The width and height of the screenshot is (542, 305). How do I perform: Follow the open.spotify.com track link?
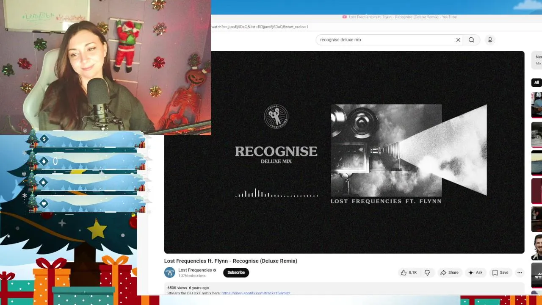coord(256,293)
